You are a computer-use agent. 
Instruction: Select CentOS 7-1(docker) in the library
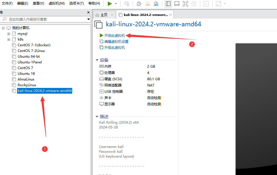pyautogui.click(x=34, y=45)
